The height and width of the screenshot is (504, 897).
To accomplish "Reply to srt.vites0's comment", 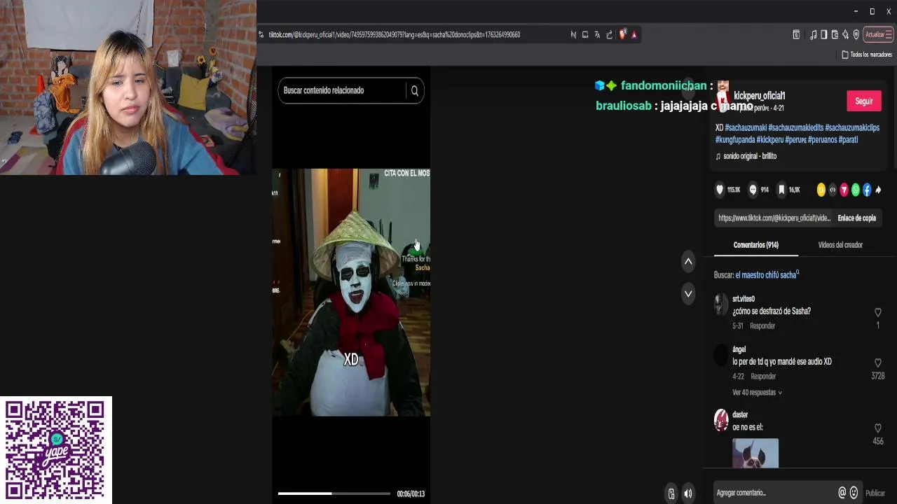I will pyautogui.click(x=762, y=326).
